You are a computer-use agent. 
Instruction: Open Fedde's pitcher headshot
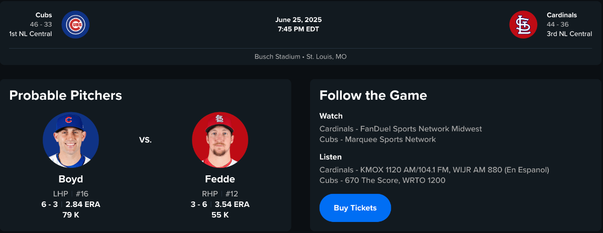tap(220, 140)
